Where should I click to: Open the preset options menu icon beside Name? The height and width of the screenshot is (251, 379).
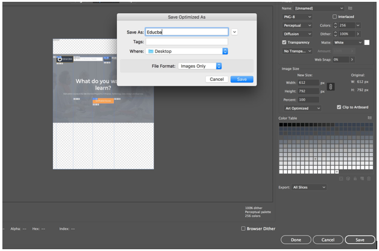click(350, 8)
